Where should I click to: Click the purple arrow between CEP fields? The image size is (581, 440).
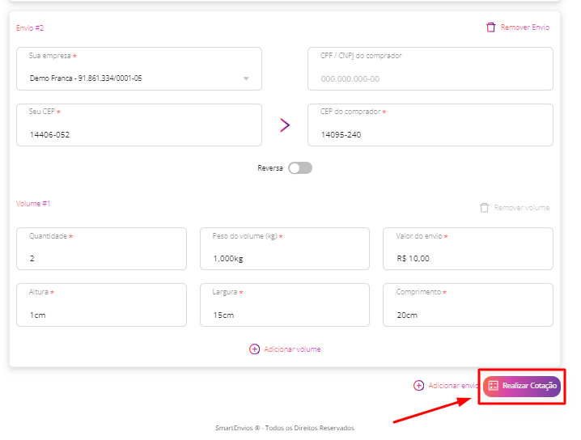click(285, 125)
